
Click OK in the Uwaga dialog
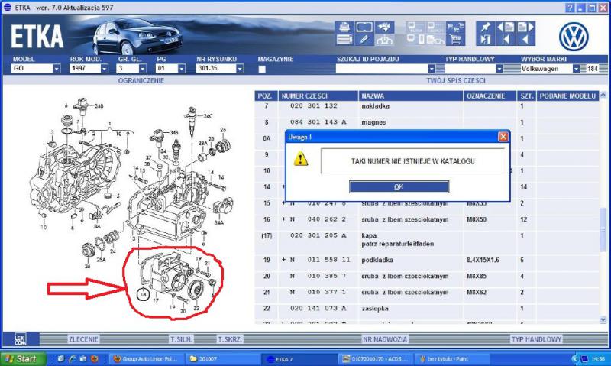(x=399, y=187)
